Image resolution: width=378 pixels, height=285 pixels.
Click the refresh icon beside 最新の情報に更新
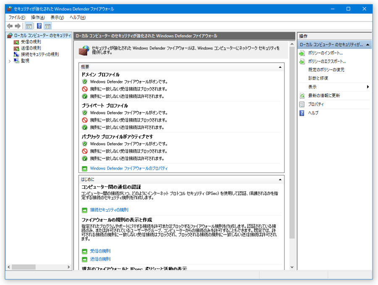pos(302,96)
